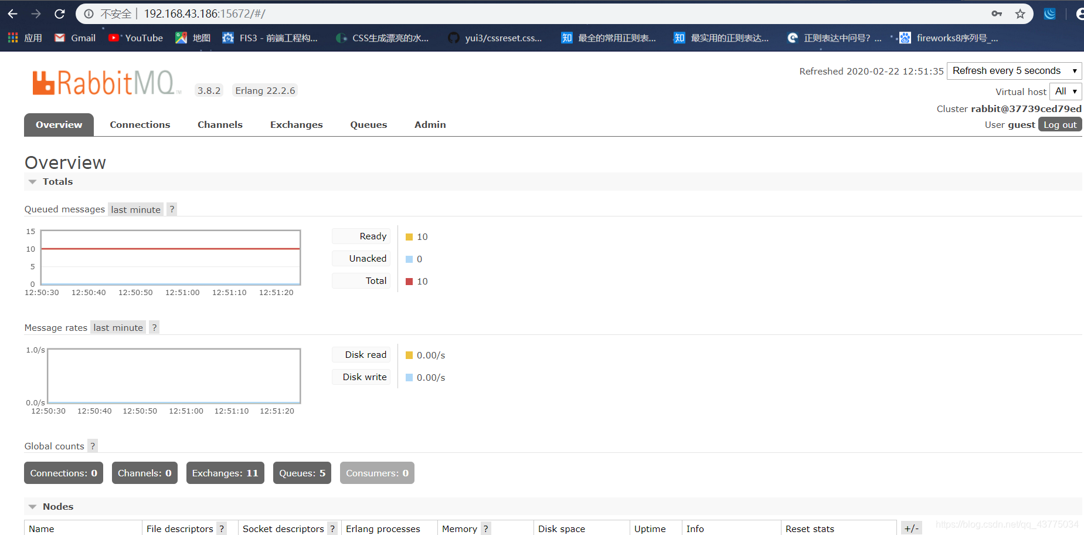Image resolution: width=1084 pixels, height=535 pixels.
Task: Open help for Socket descriptors column
Action: tap(332, 529)
